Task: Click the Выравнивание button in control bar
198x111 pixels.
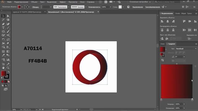Action: pyautogui.click(x=138, y=7)
